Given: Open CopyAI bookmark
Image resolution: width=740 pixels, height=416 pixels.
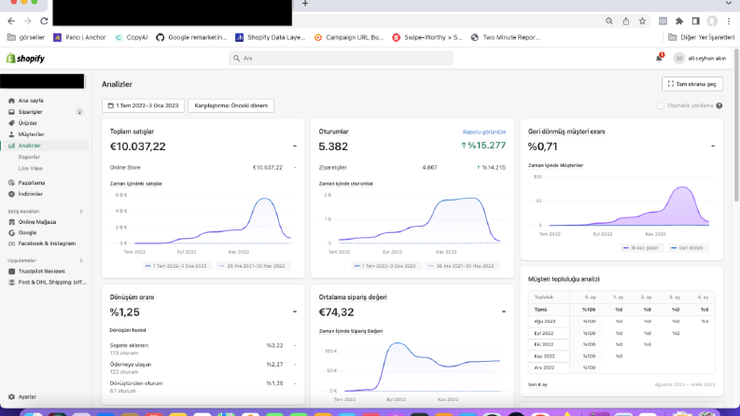Looking at the screenshot, I should [132, 37].
